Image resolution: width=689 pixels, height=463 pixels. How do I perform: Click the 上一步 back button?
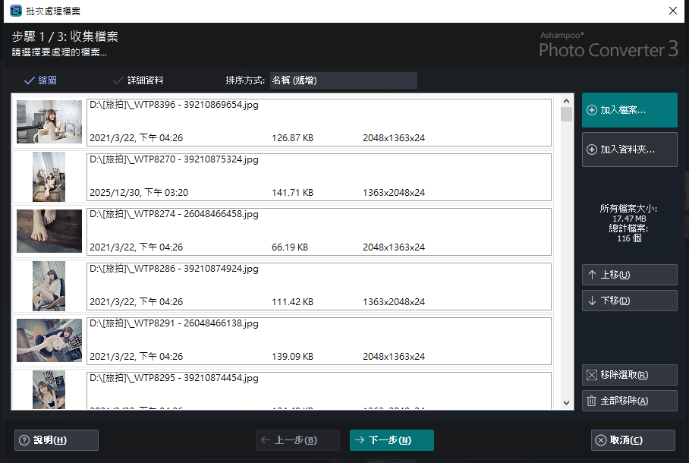point(297,440)
